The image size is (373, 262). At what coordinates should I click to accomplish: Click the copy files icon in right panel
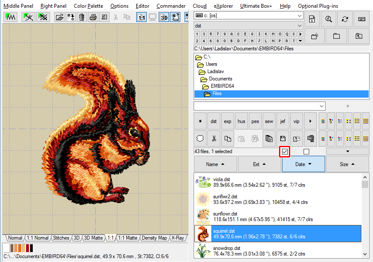point(228,139)
